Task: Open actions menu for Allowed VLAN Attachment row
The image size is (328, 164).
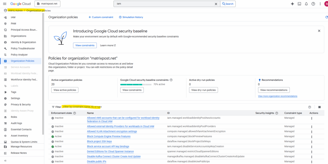Action: [311, 131]
